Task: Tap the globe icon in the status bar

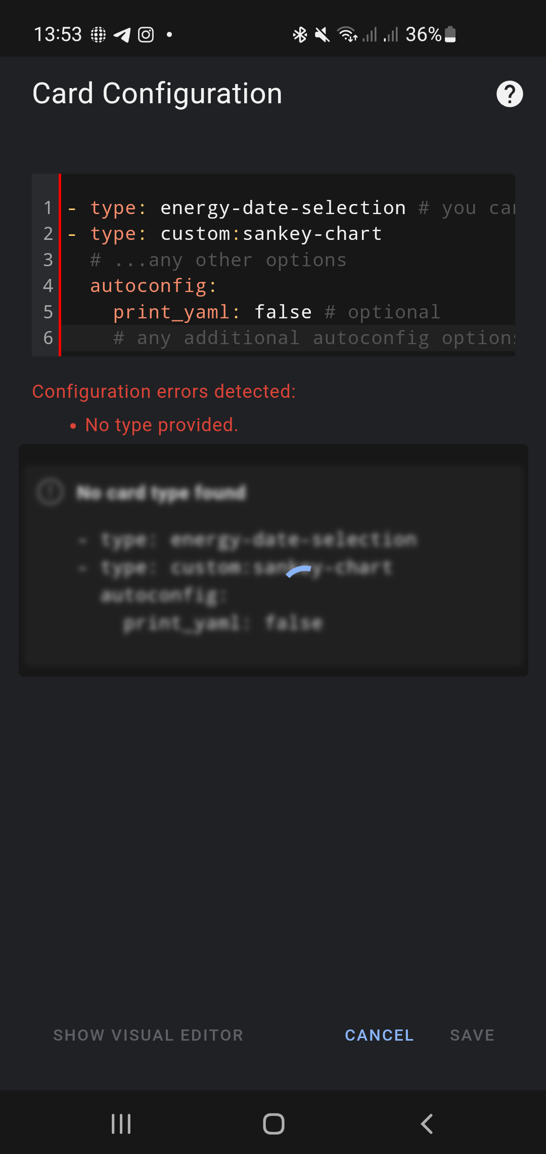Action: coord(99,34)
